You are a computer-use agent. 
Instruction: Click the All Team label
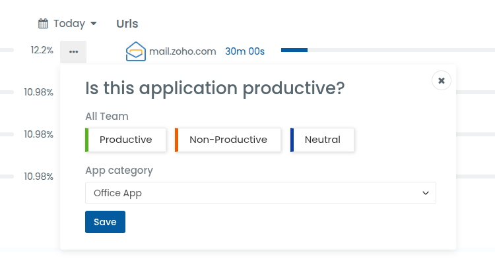point(107,117)
